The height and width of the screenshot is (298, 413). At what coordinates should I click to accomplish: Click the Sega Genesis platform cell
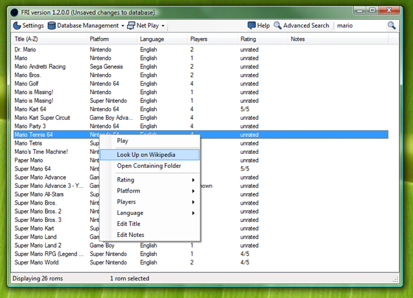106,66
